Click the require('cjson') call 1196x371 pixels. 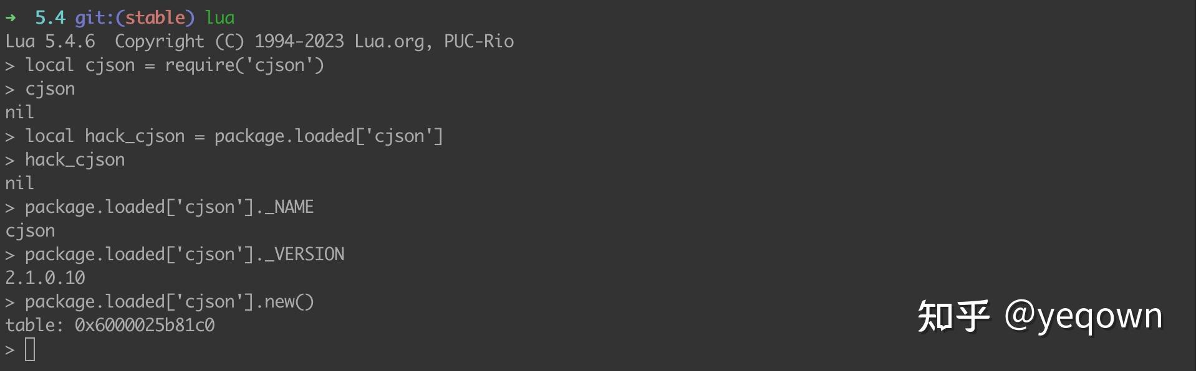(244, 65)
